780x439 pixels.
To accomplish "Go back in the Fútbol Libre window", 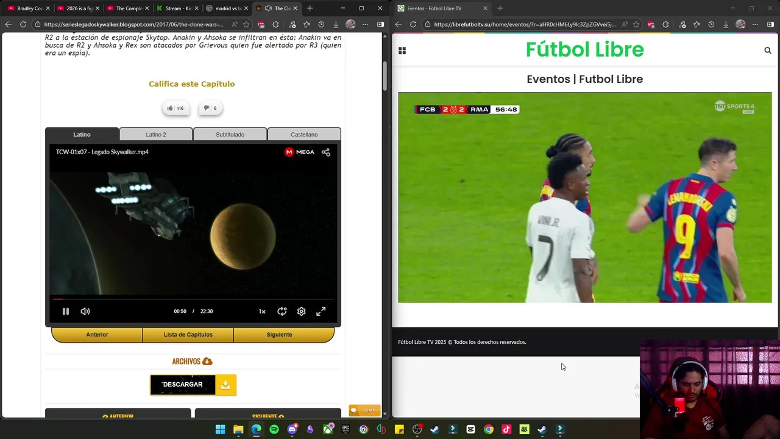I will 399,24.
